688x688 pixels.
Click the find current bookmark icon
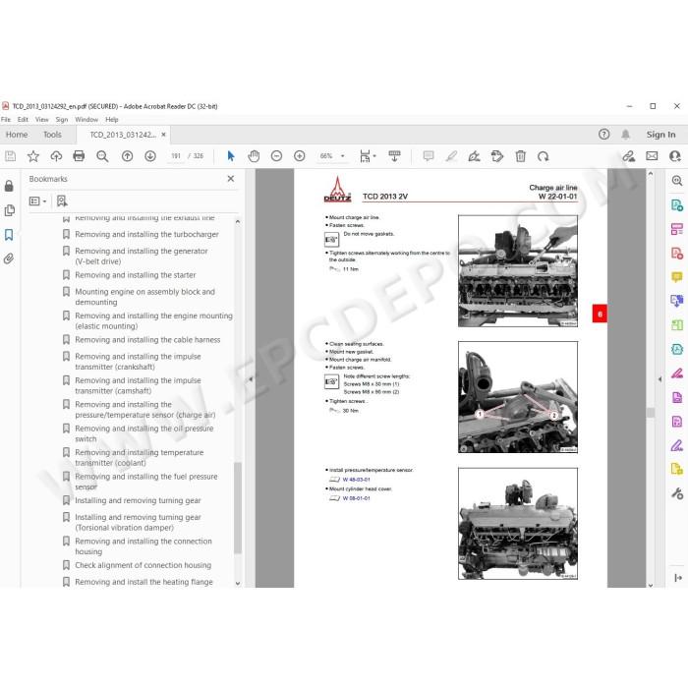pos(62,201)
